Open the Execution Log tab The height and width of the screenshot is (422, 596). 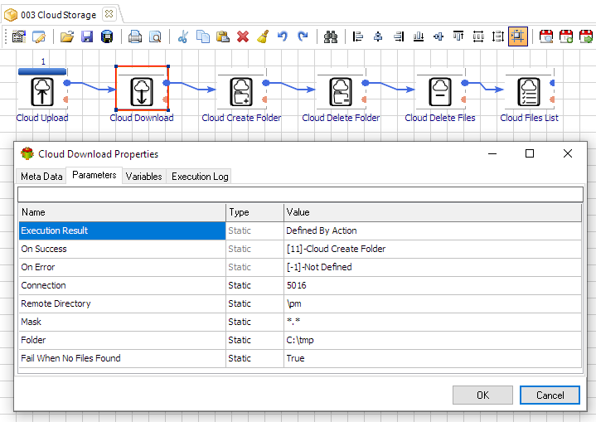(200, 177)
